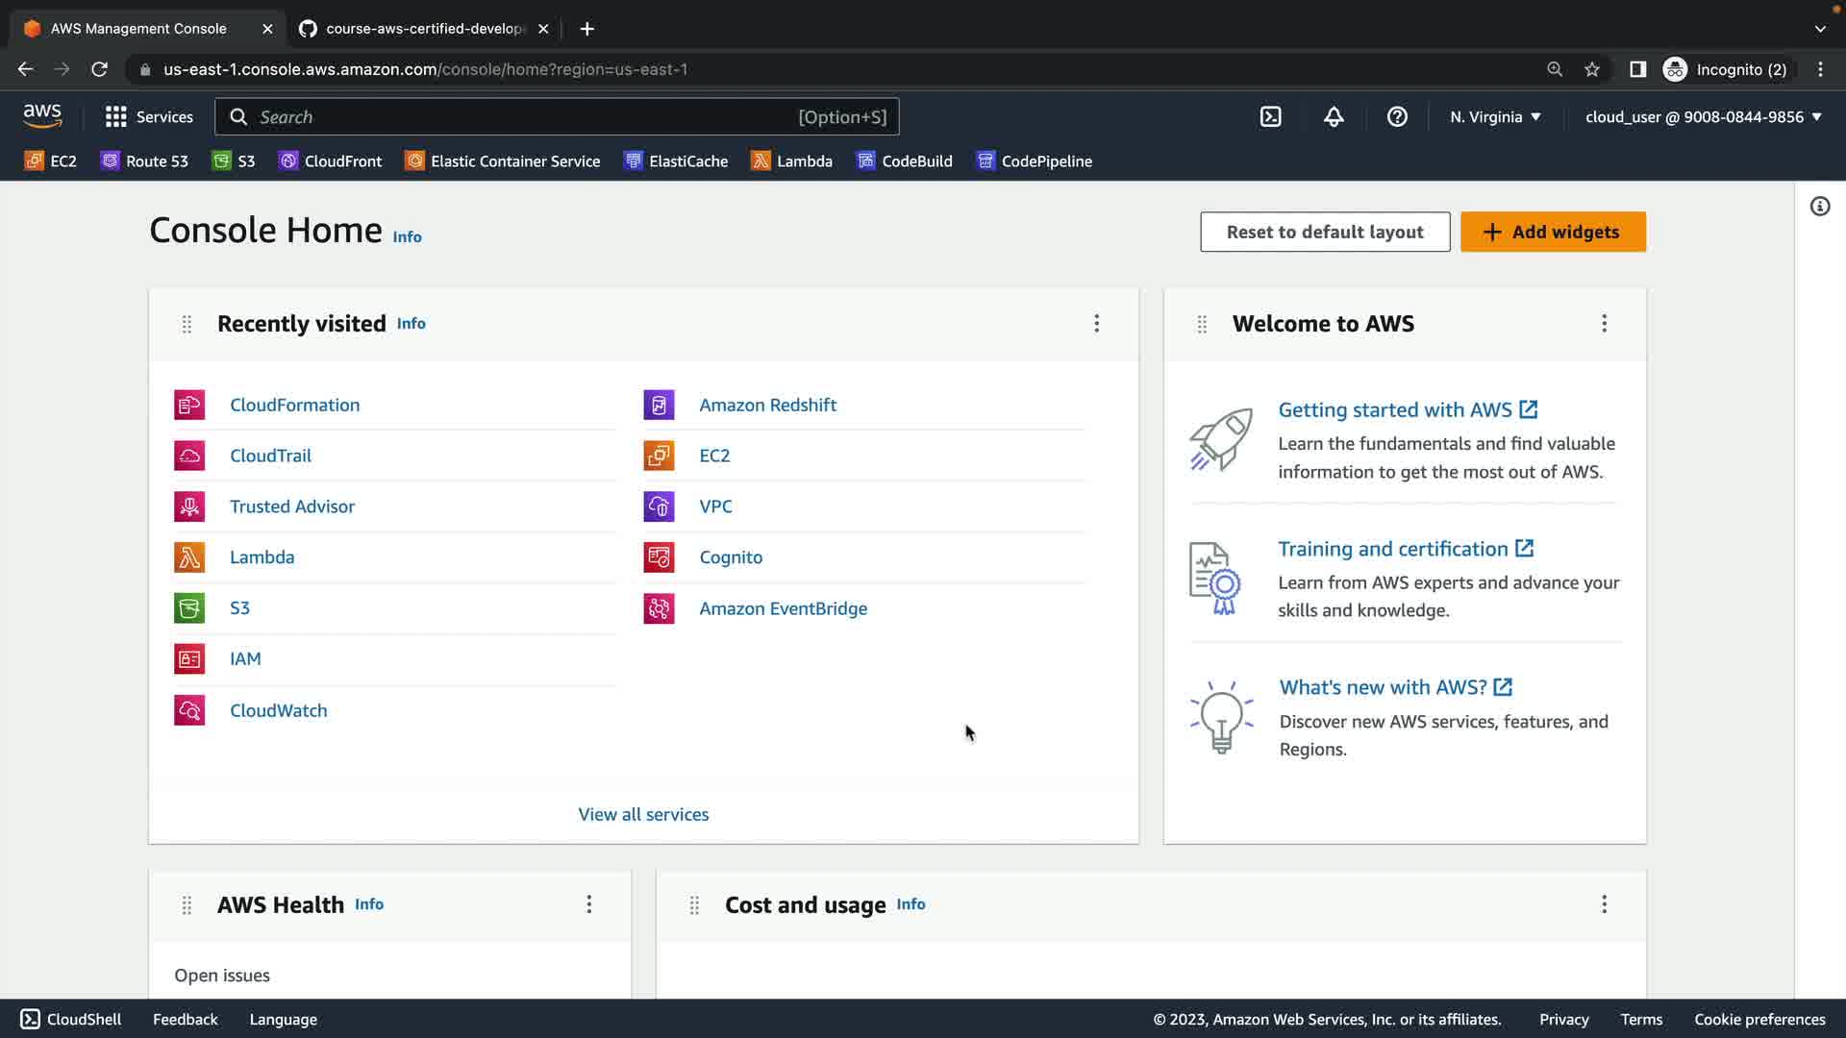Image resolution: width=1846 pixels, height=1038 pixels.
Task: Open Cost and usage widget options menu
Action: tap(1604, 904)
